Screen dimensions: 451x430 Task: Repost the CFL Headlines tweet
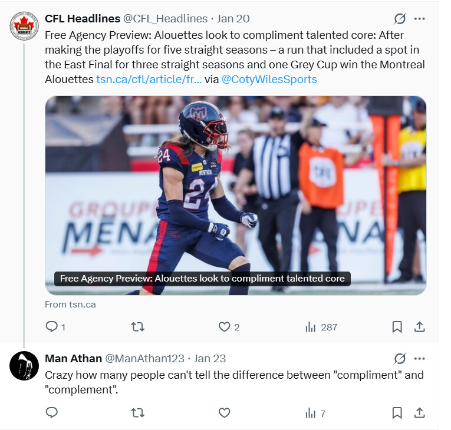tap(137, 326)
